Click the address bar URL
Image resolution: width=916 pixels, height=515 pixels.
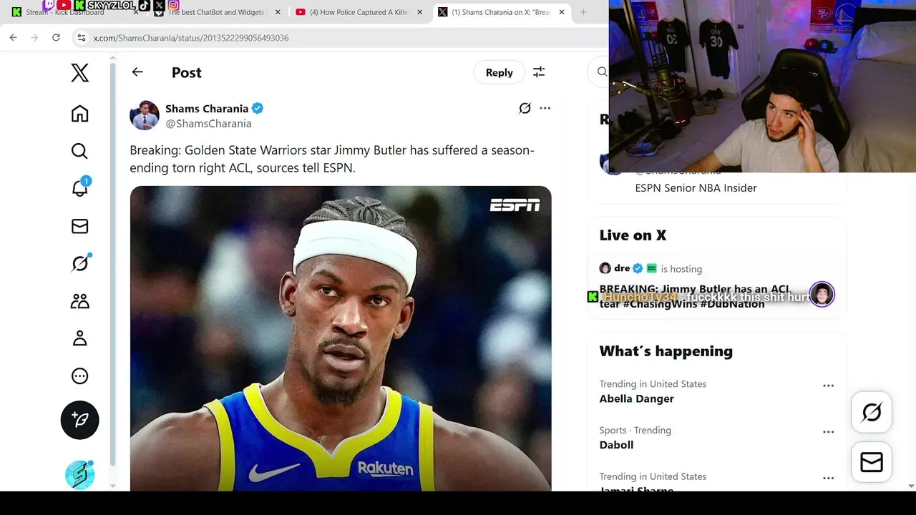point(191,38)
